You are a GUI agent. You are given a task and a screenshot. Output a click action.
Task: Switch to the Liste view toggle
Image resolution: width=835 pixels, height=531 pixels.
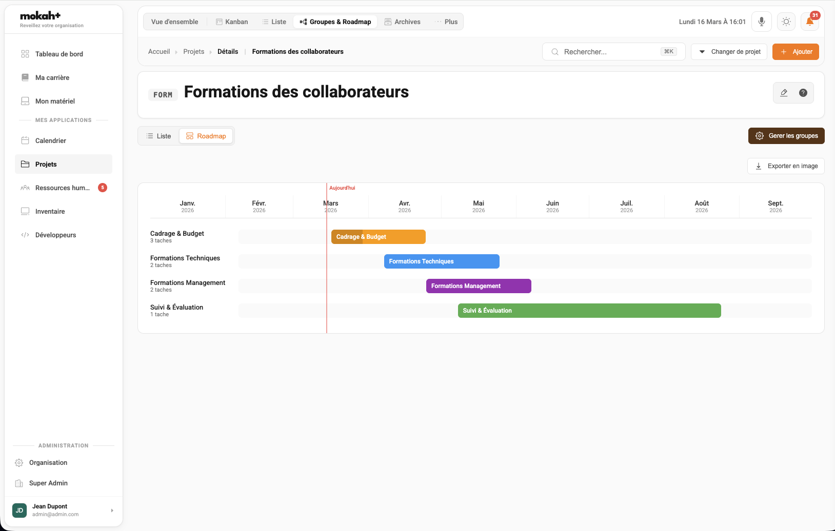pos(159,136)
